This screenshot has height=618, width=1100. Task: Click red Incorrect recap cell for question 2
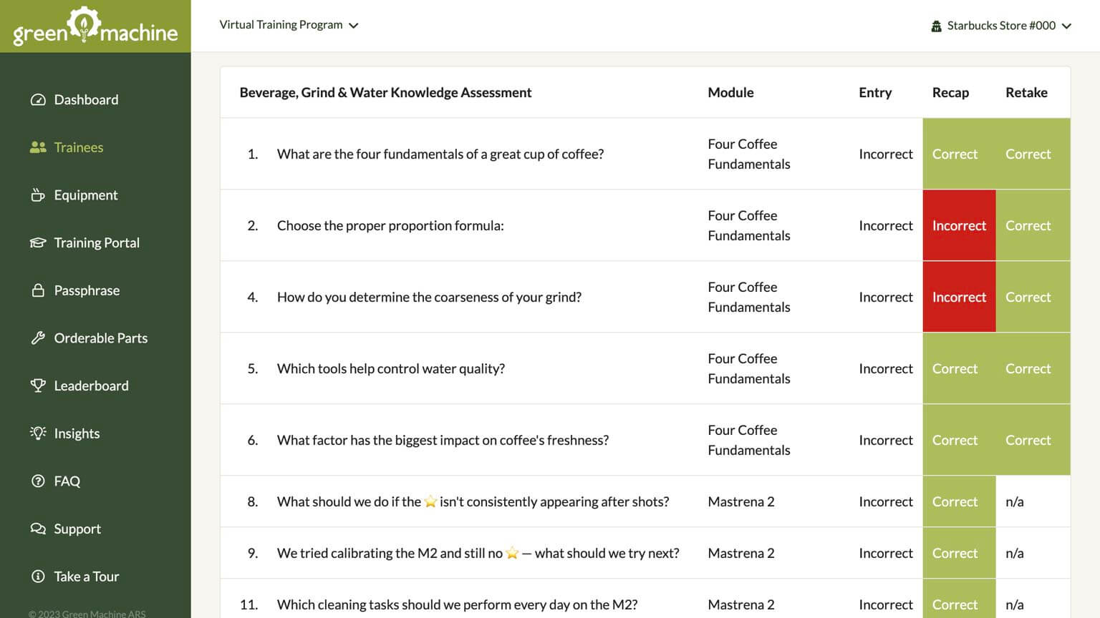pos(959,225)
